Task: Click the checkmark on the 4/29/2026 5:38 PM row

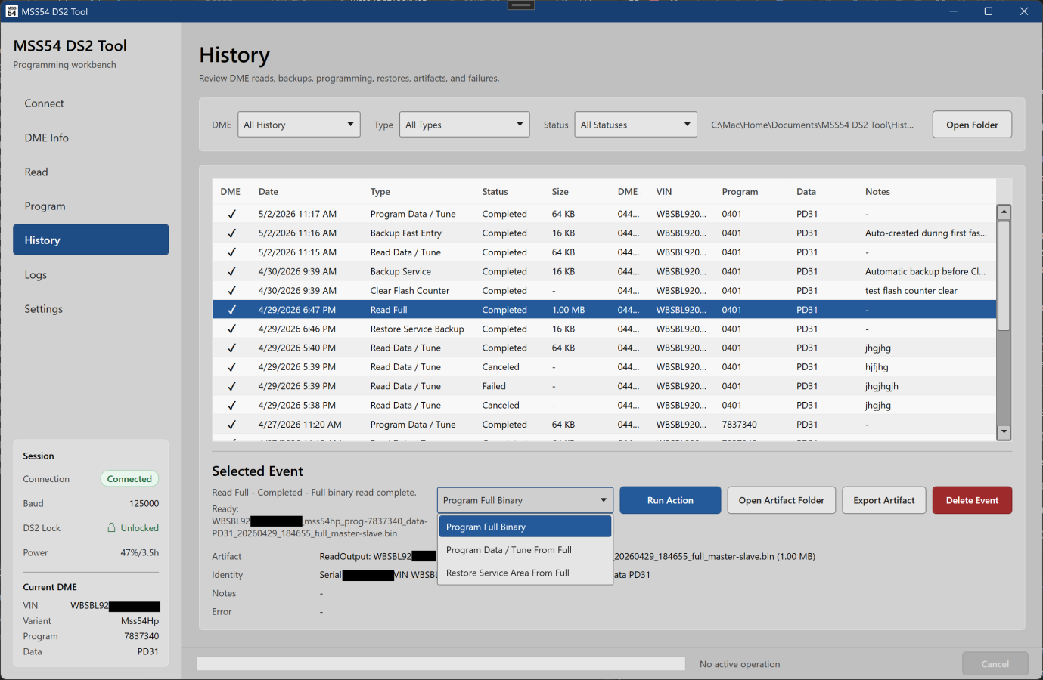Action: pyautogui.click(x=231, y=406)
